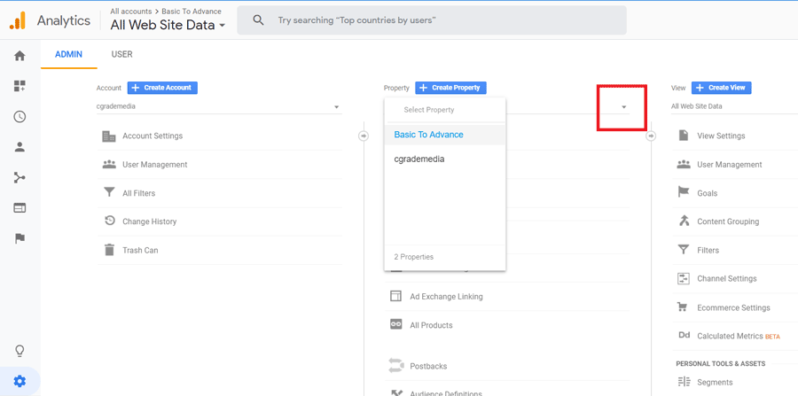Click the view User Management icon
The image size is (798, 396).
684,164
